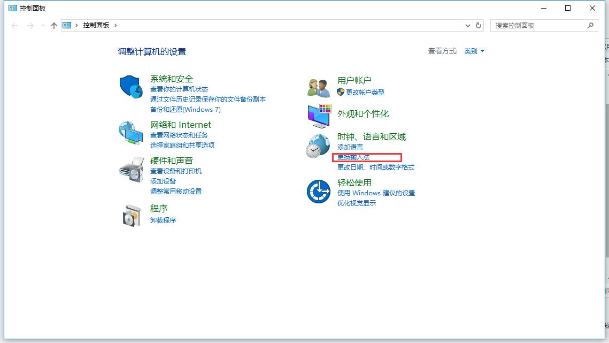Open recent locations dropdown arrow
The image size is (609, 343).
43,26
